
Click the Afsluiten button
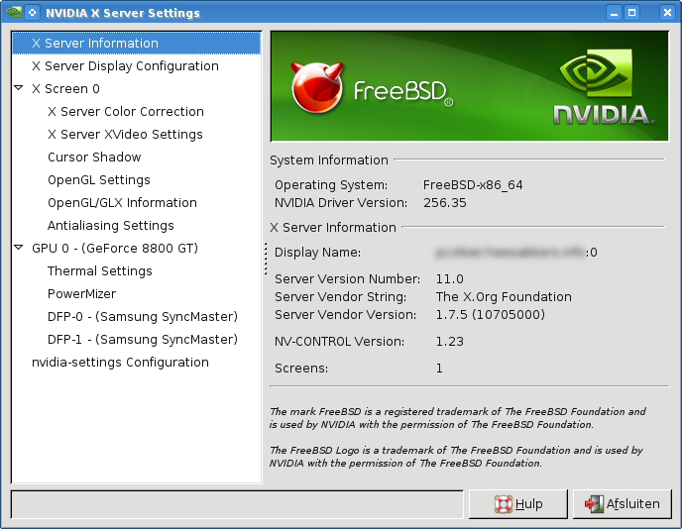(623, 504)
